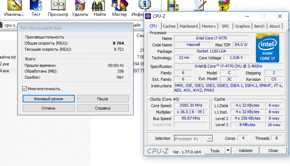Click the Фоновый режим button
The width and height of the screenshot is (290, 166).
click(49, 99)
